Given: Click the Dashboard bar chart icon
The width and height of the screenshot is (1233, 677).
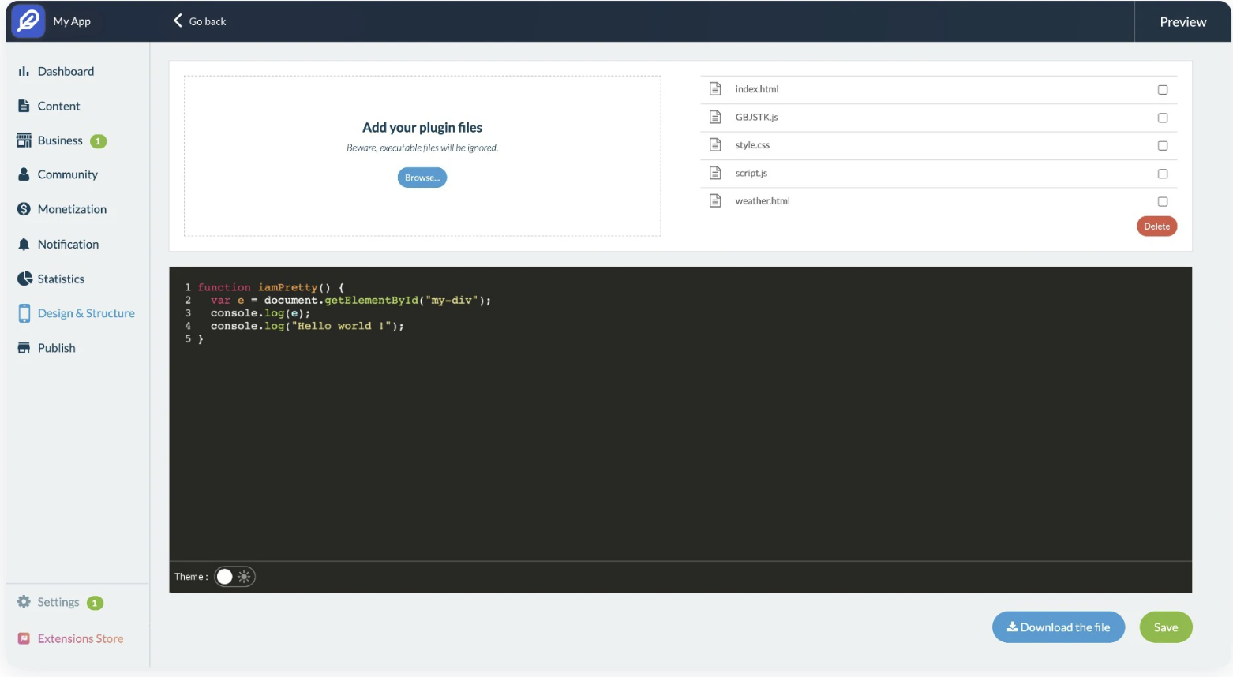Looking at the screenshot, I should click(24, 71).
